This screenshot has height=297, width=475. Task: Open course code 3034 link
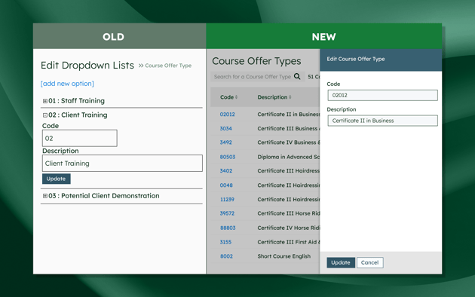point(225,128)
